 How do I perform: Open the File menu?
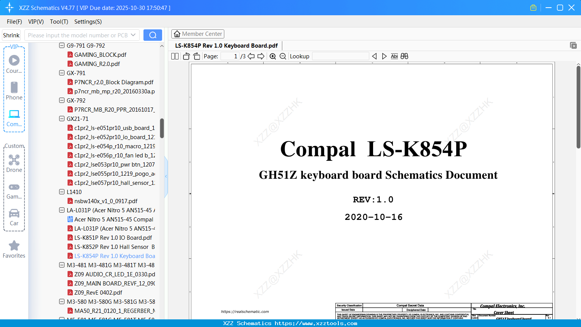click(x=14, y=21)
